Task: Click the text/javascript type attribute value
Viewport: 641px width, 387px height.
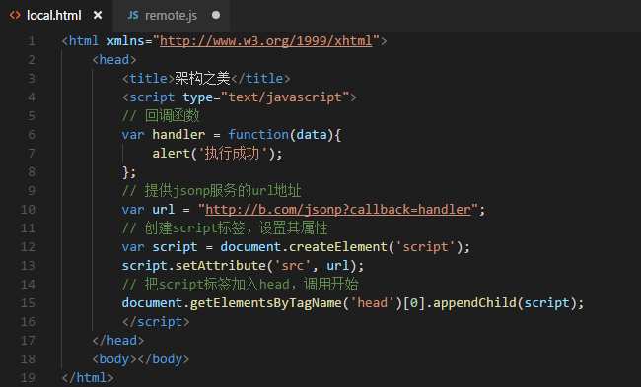Action: tap(285, 97)
